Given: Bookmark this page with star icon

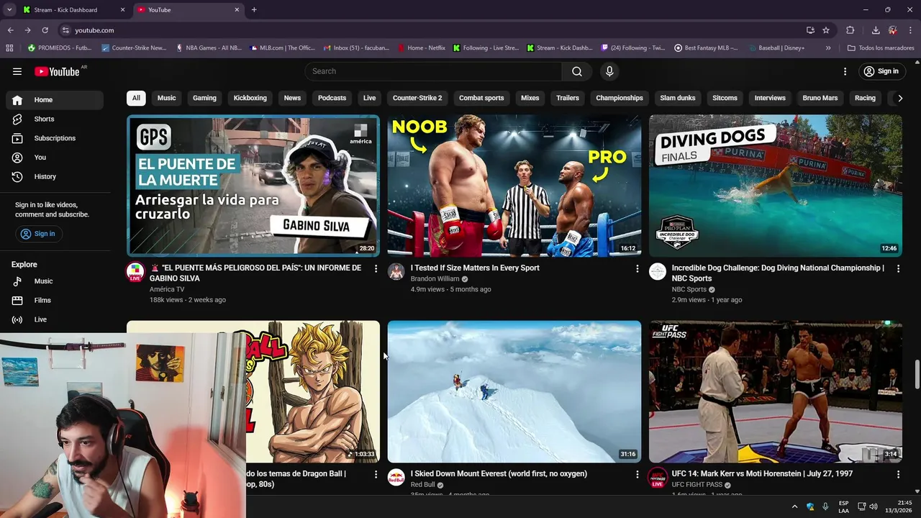Looking at the screenshot, I should coord(826,30).
